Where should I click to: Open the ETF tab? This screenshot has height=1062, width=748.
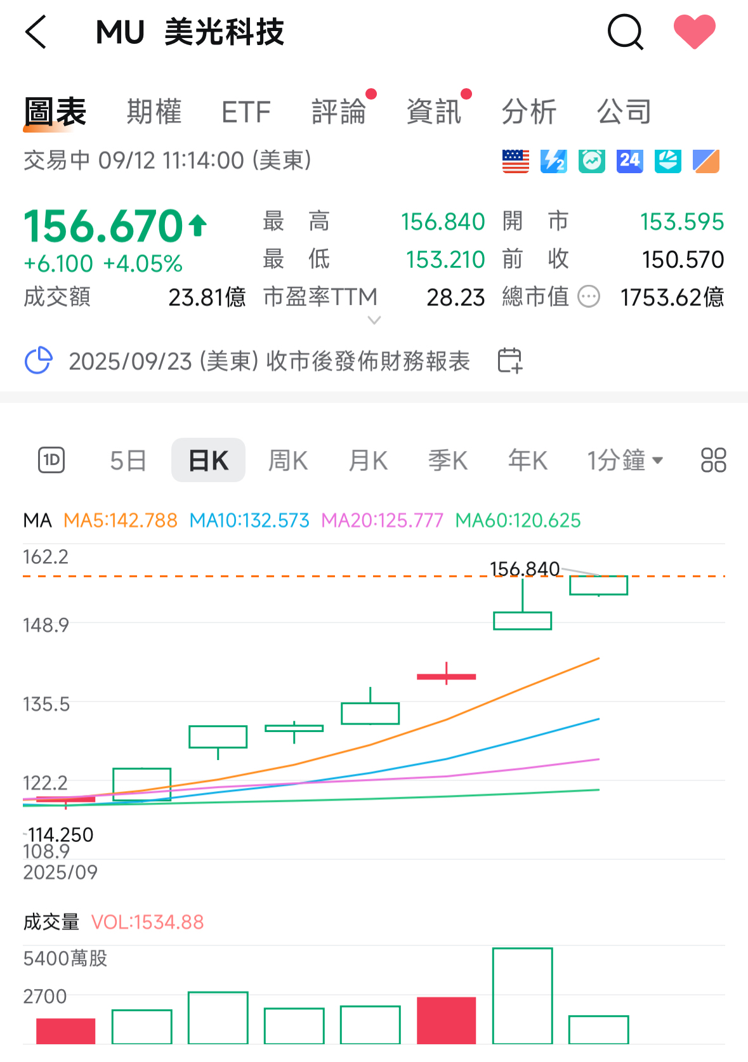click(x=246, y=112)
